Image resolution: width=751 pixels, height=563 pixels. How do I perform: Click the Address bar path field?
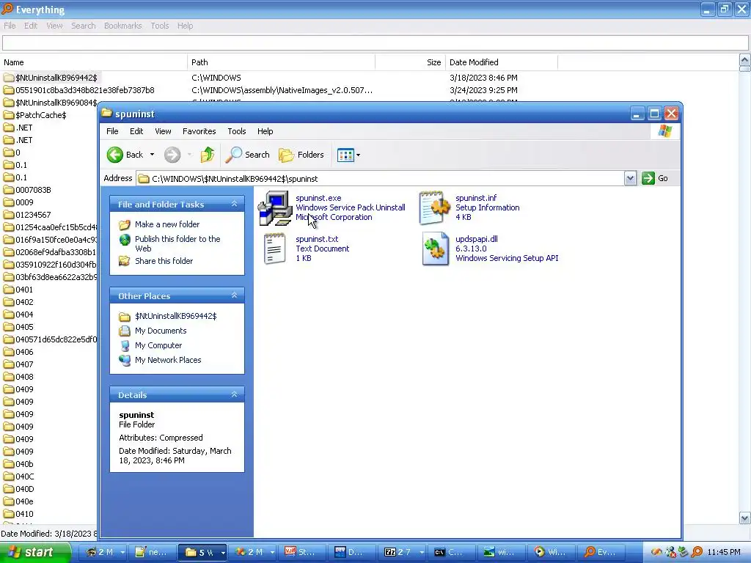pos(381,179)
